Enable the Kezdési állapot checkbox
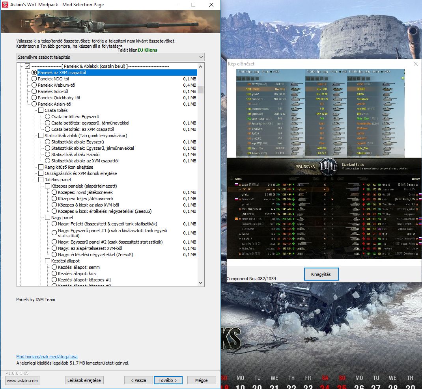The image size is (422, 389). (x=48, y=261)
